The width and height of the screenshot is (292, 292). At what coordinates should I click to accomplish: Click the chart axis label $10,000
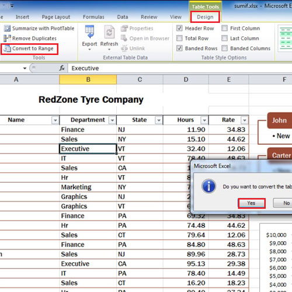(x=276, y=235)
